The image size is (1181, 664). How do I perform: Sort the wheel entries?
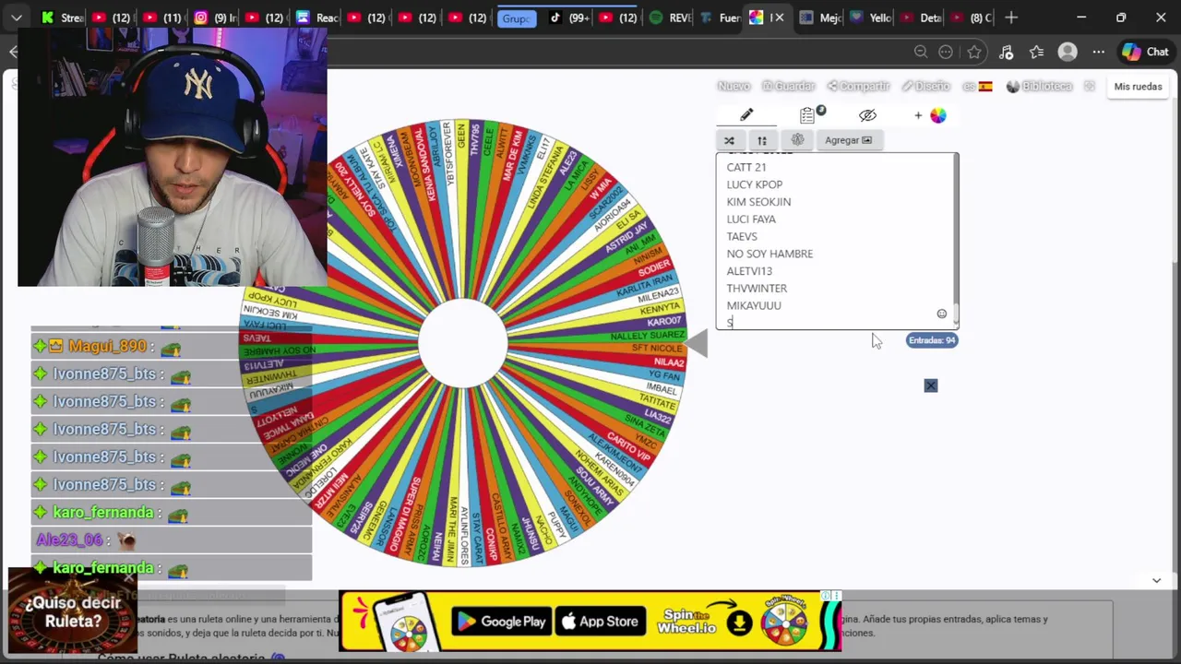click(x=762, y=140)
